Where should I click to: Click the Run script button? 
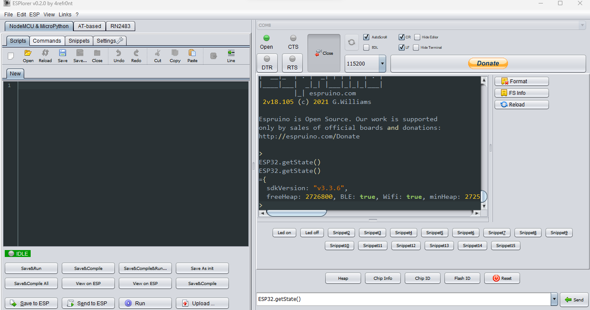coord(145,303)
